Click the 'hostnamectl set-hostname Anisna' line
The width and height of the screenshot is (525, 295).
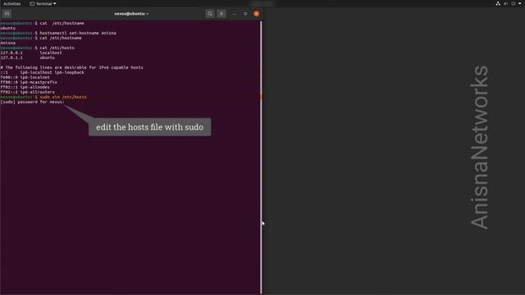(58, 33)
